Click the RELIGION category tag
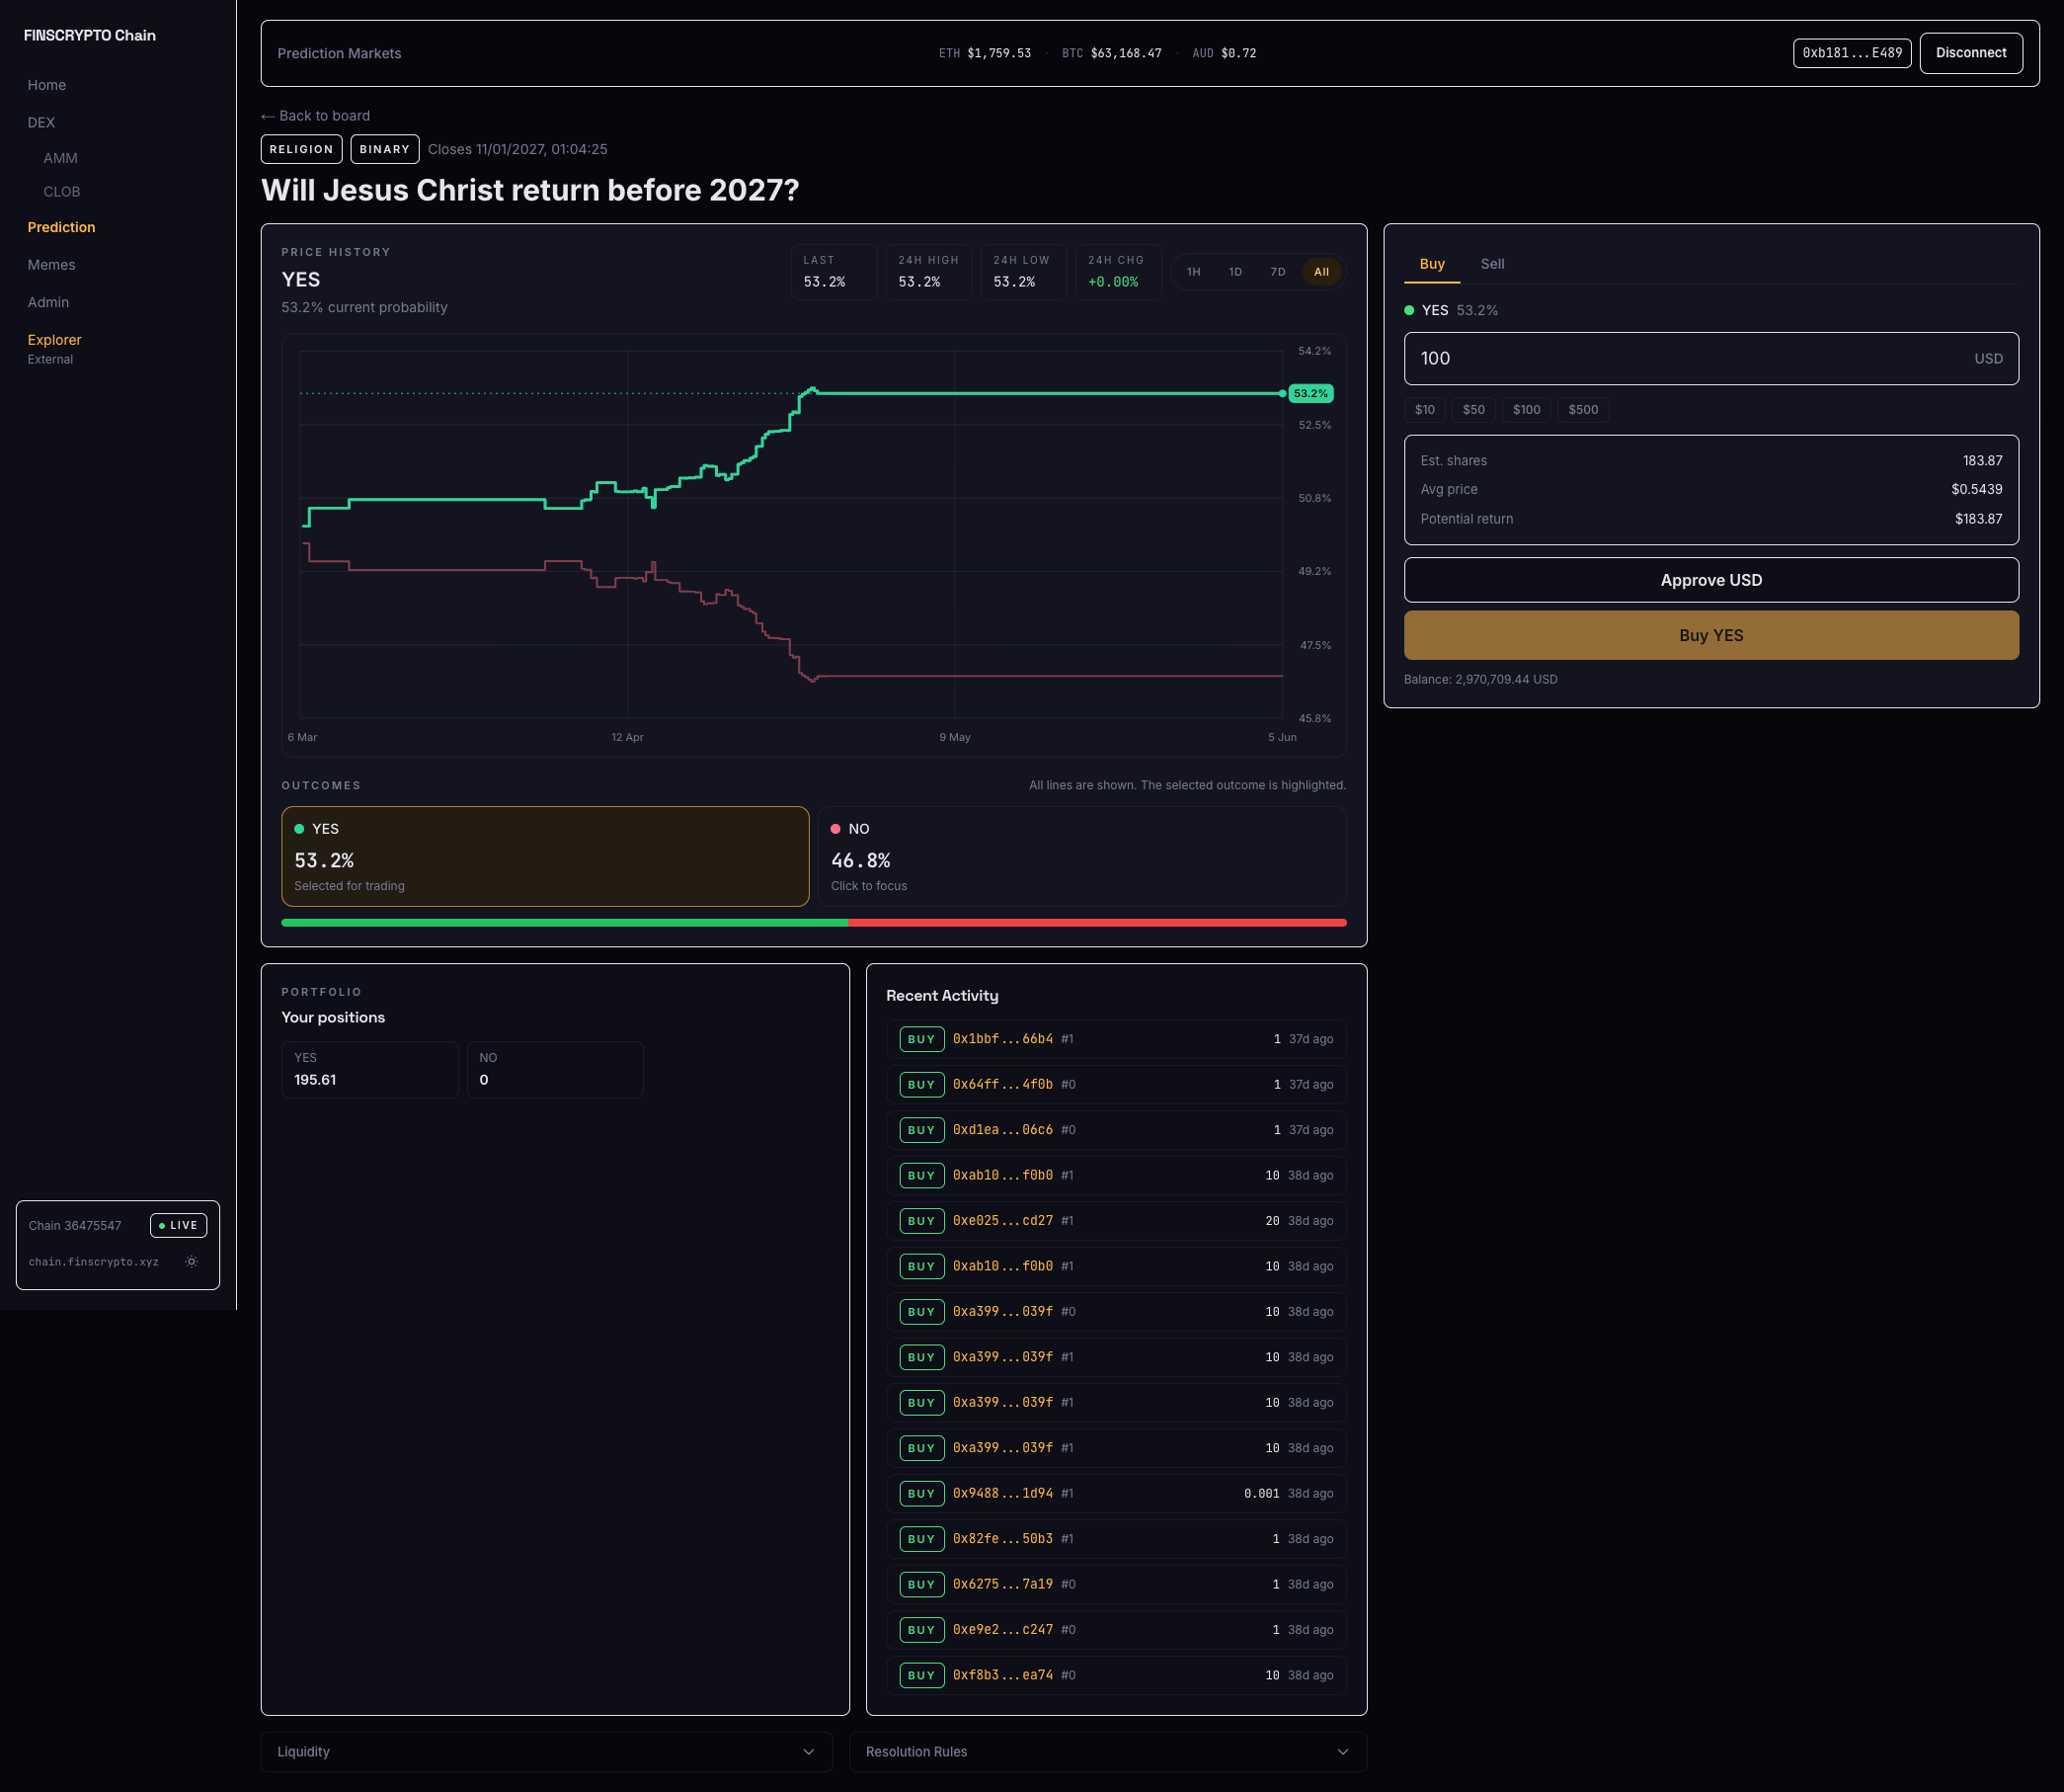2064x1792 pixels. 301,149
